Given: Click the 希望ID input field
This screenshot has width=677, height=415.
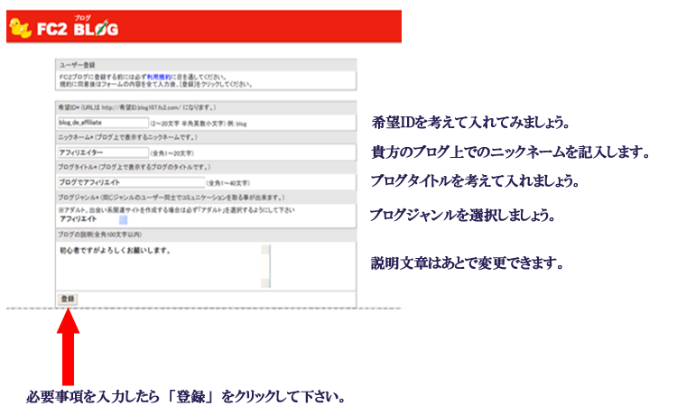Looking at the screenshot, I should 103,123.
